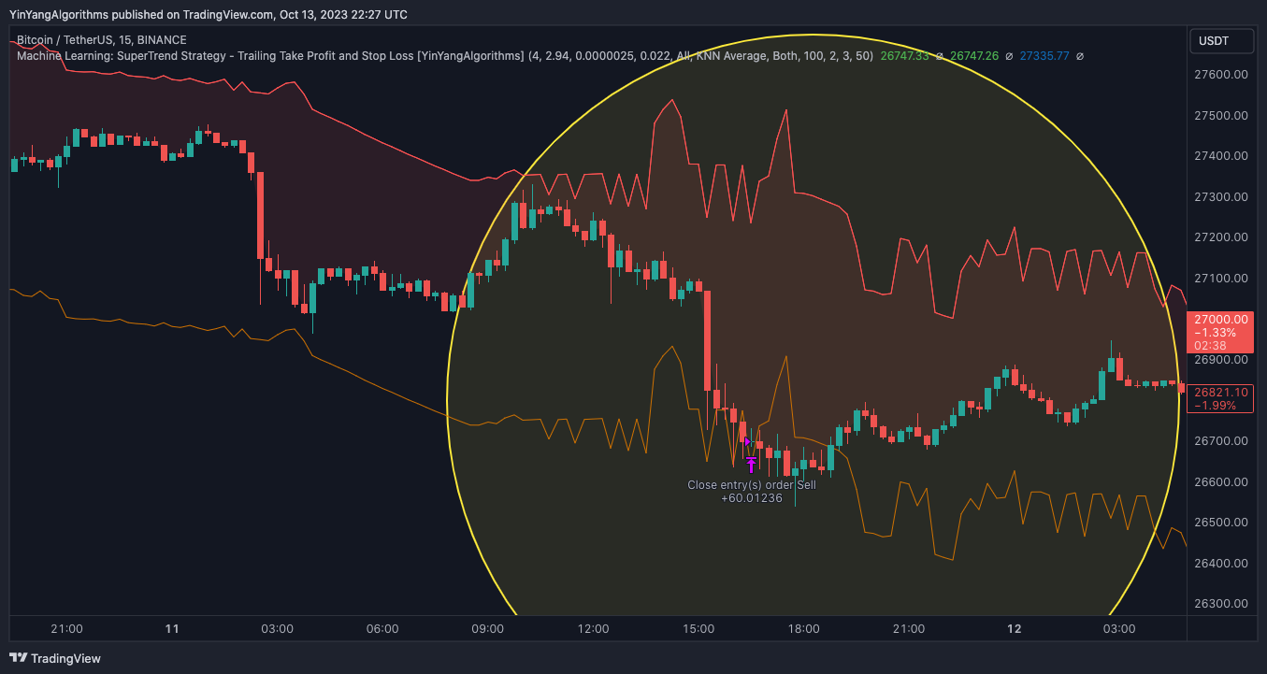The image size is (1267, 674).
Task: Click the +60.01236 profit value
Action: (752, 498)
